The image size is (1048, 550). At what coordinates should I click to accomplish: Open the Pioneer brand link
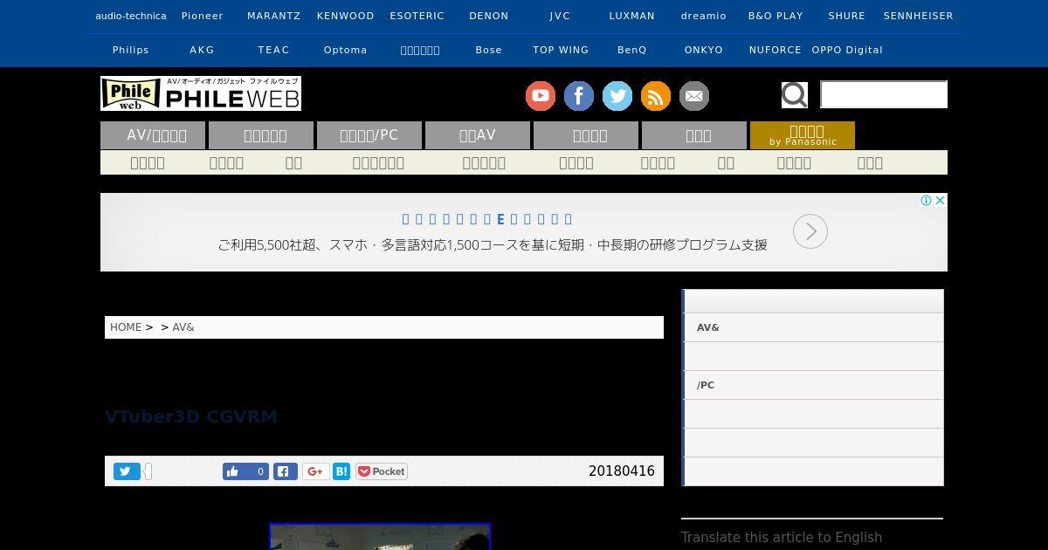[x=203, y=16]
